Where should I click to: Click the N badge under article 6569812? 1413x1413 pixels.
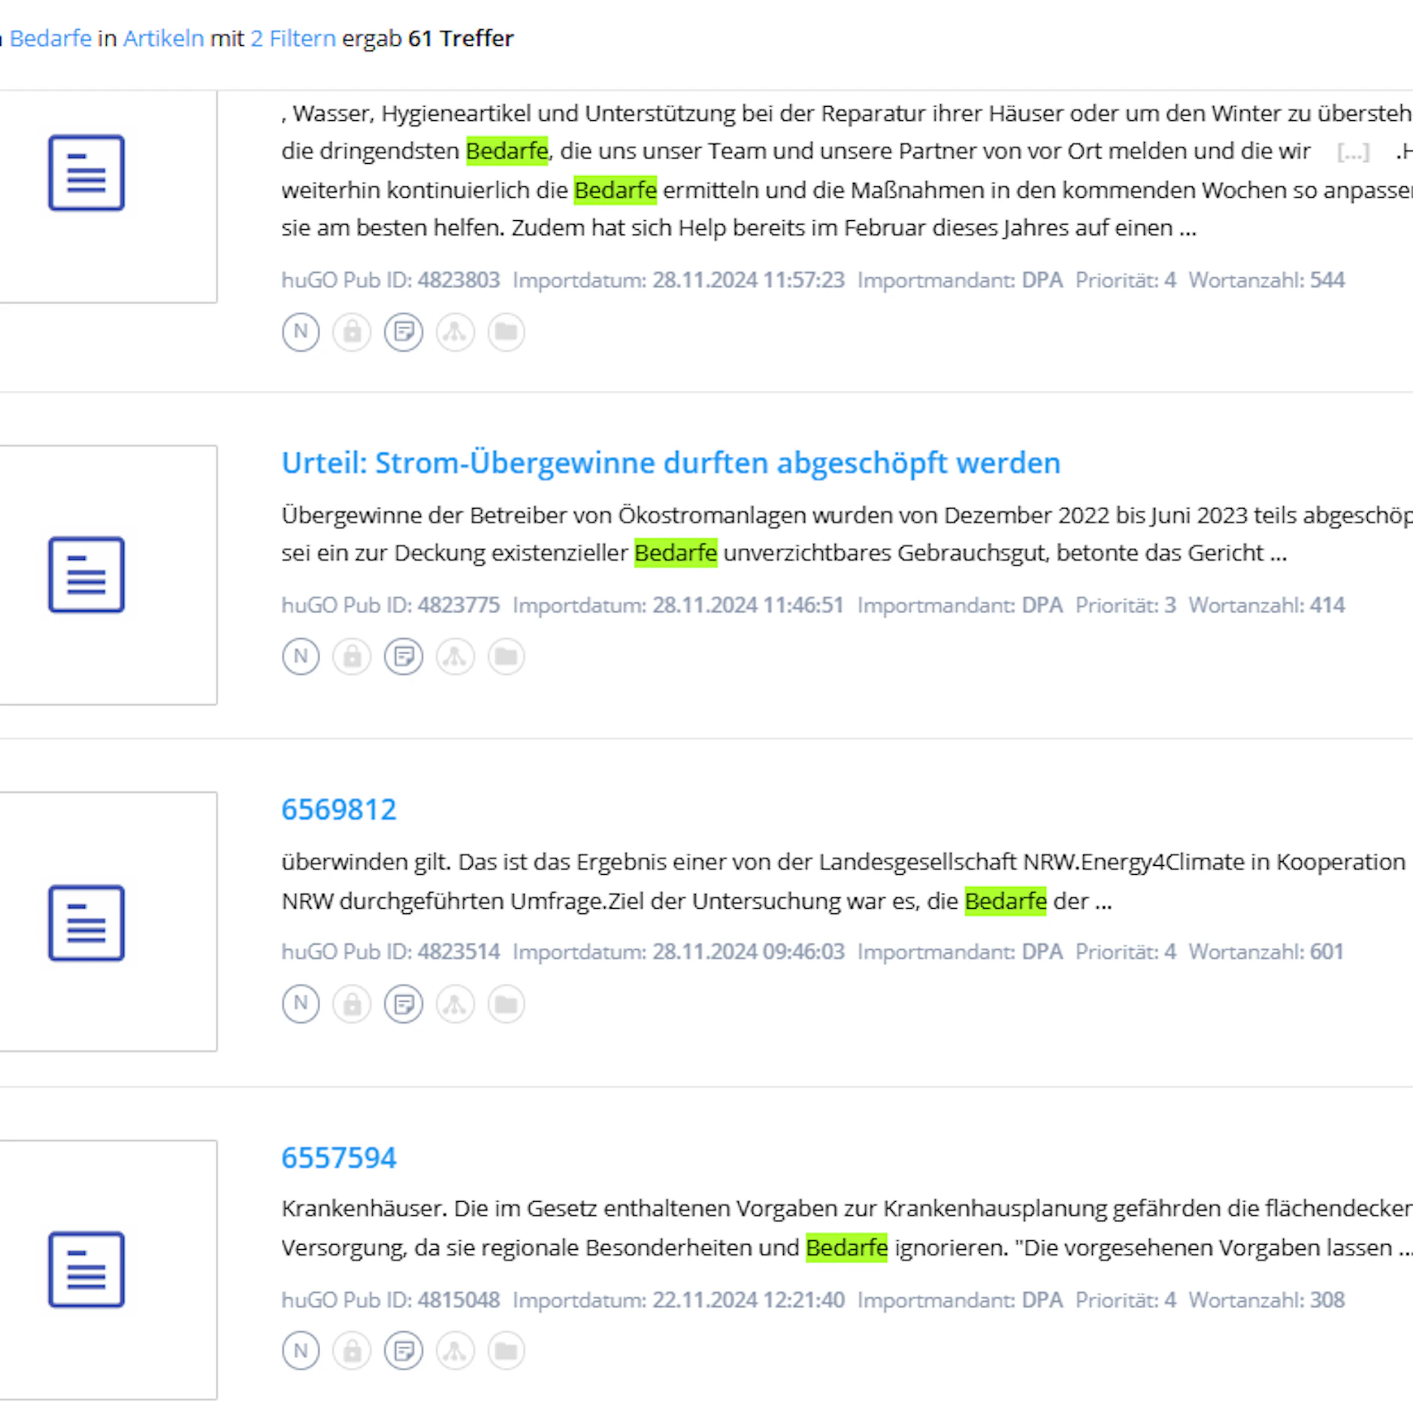[x=300, y=1003]
